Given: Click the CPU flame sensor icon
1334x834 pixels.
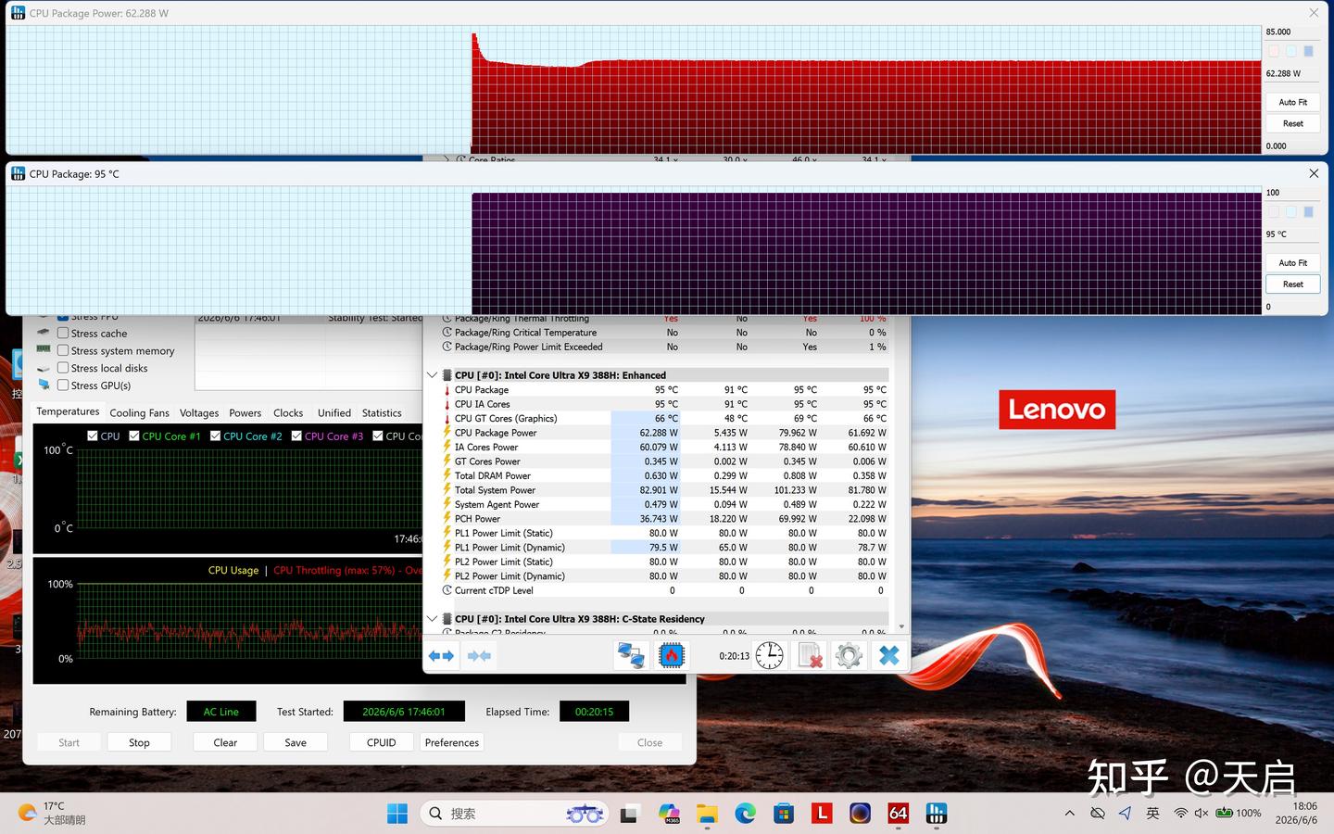Looking at the screenshot, I should click(x=671, y=656).
